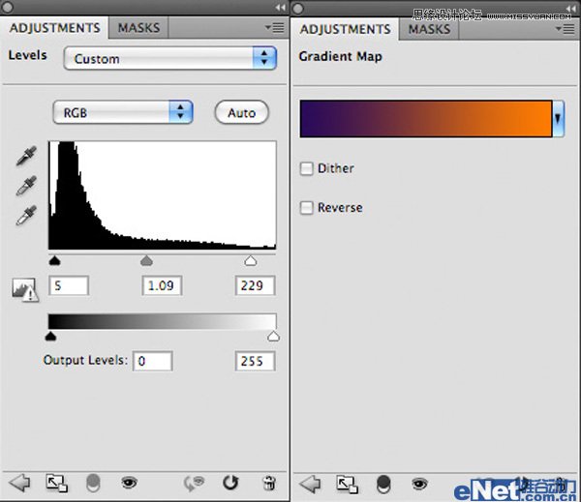Select the white point eyedropper in Levels
This screenshot has width=581, height=502.
point(26,215)
